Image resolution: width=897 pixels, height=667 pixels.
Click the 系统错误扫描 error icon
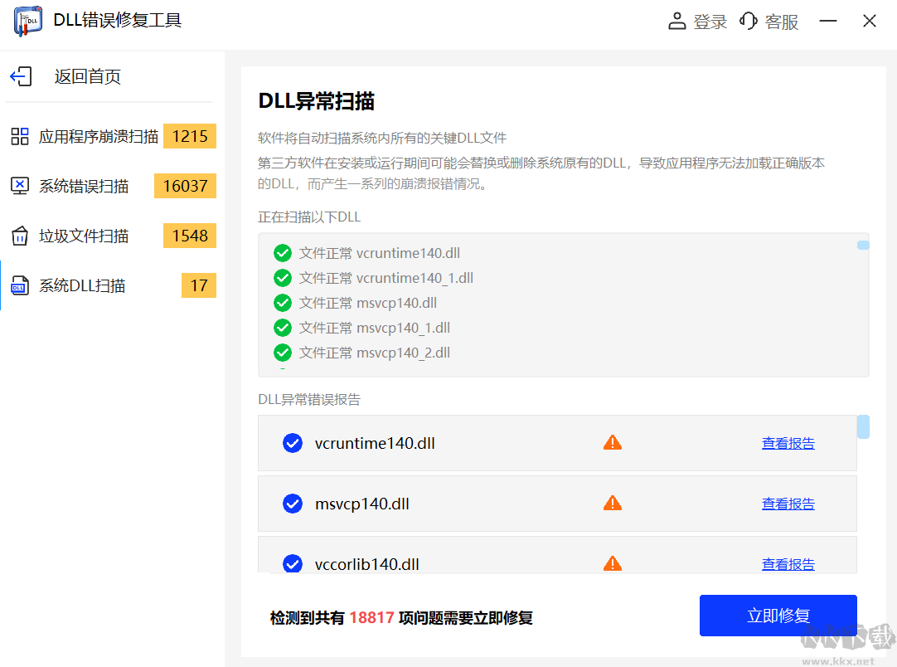[x=20, y=186]
